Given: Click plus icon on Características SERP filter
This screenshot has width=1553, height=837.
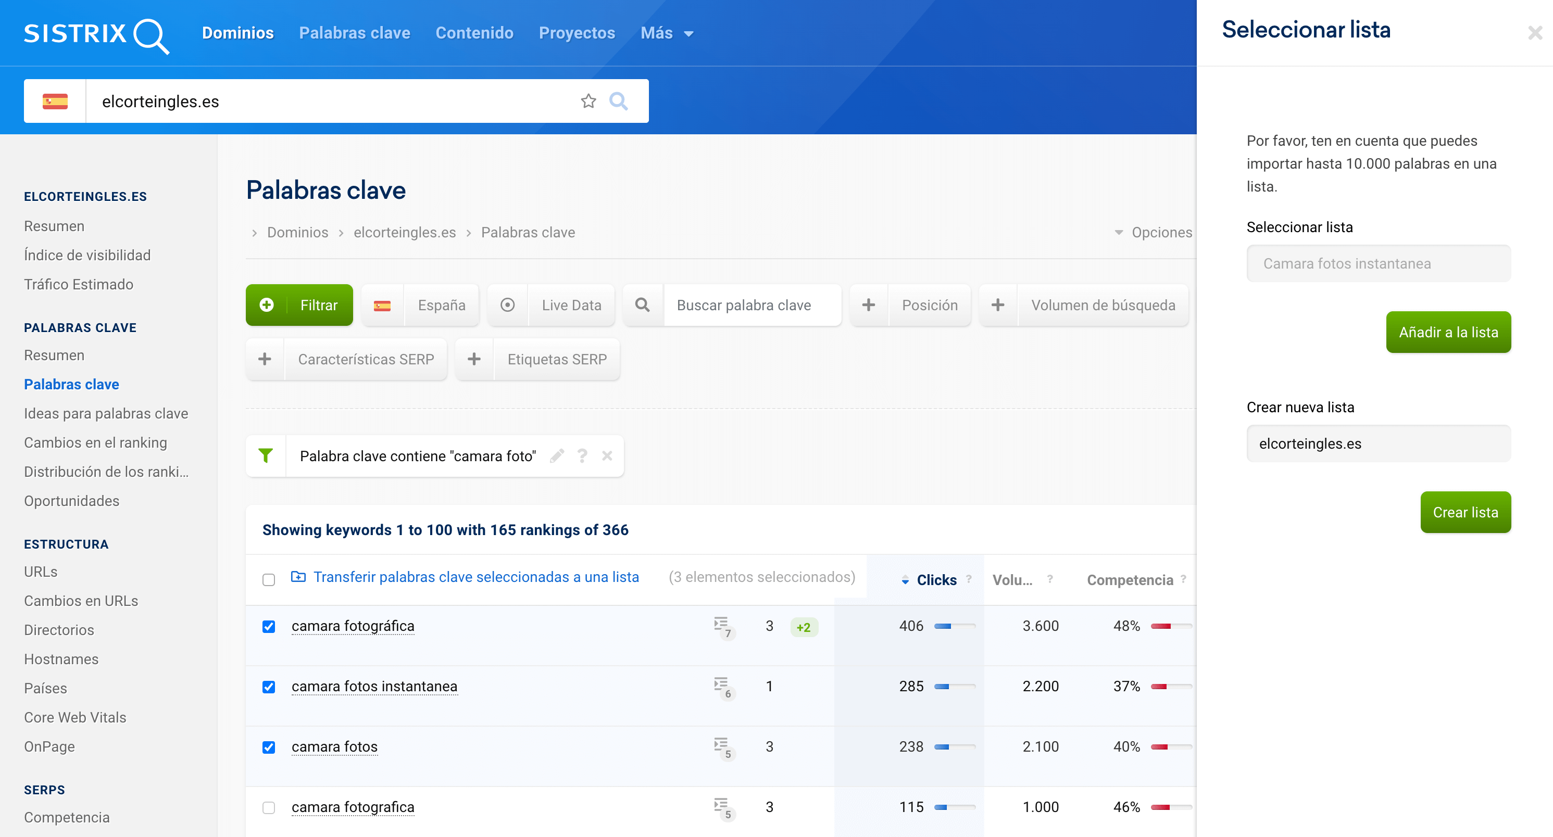Looking at the screenshot, I should [265, 359].
